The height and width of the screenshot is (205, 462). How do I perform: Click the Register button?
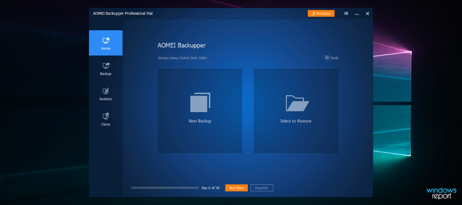tap(262, 188)
